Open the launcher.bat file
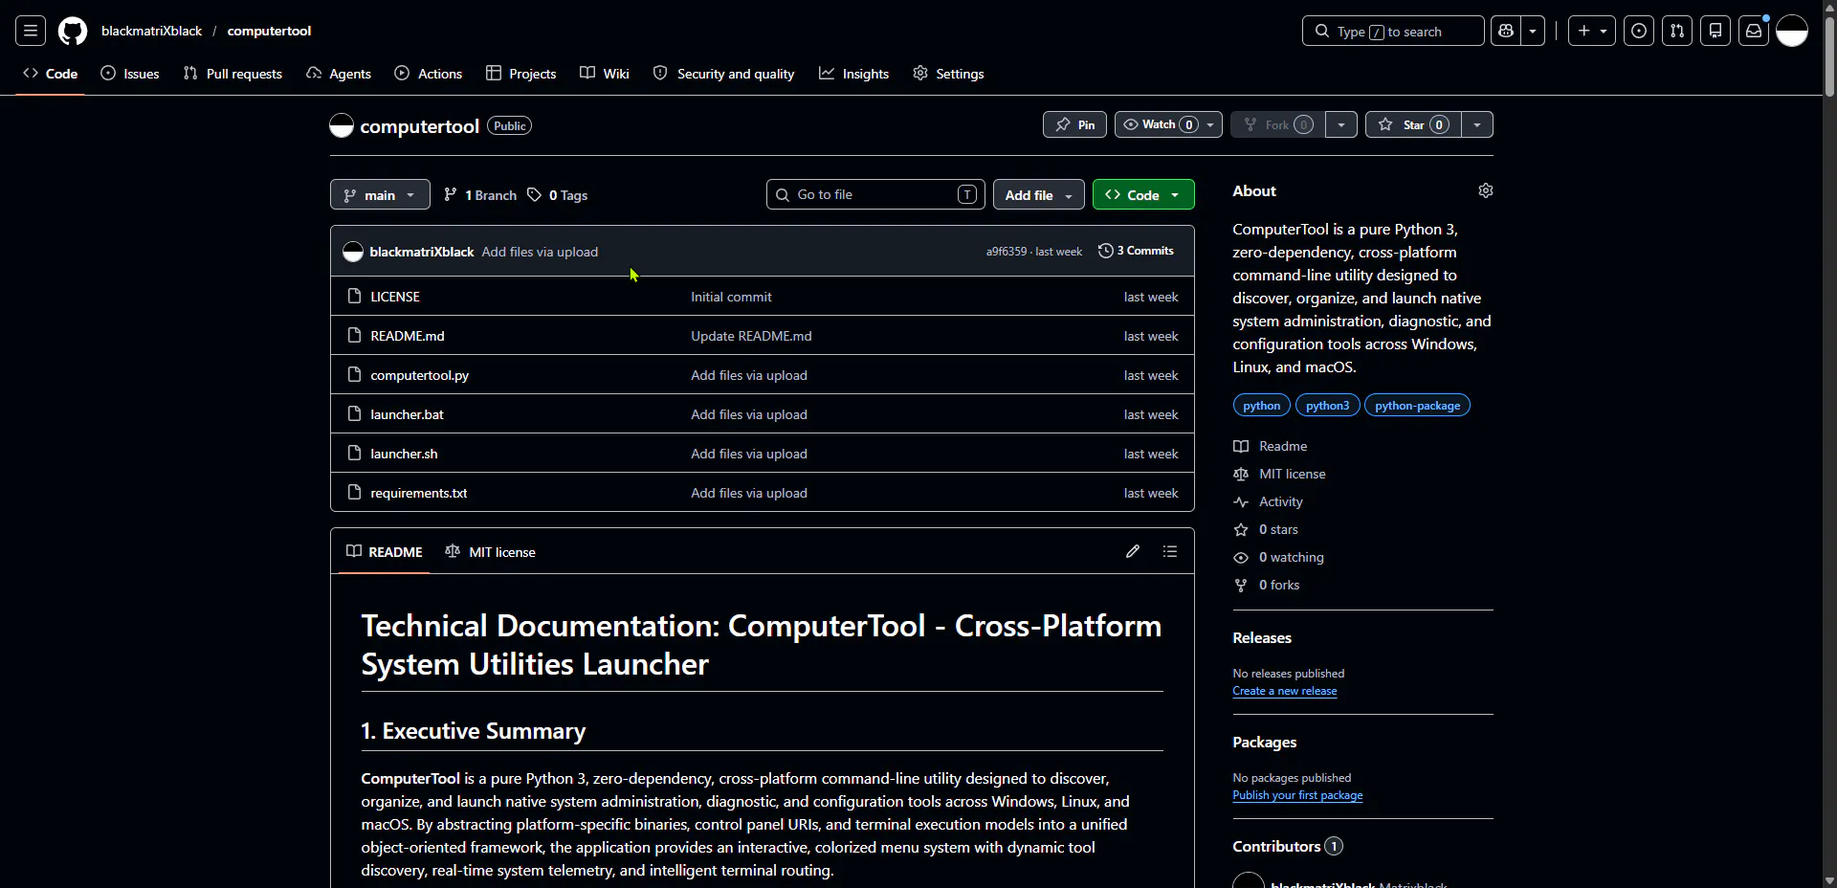Image resolution: width=1837 pixels, height=888 pixels. point(408,414)
